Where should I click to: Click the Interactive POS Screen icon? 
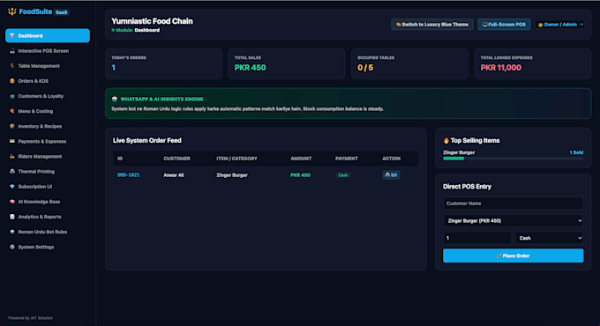coord(12,51)
